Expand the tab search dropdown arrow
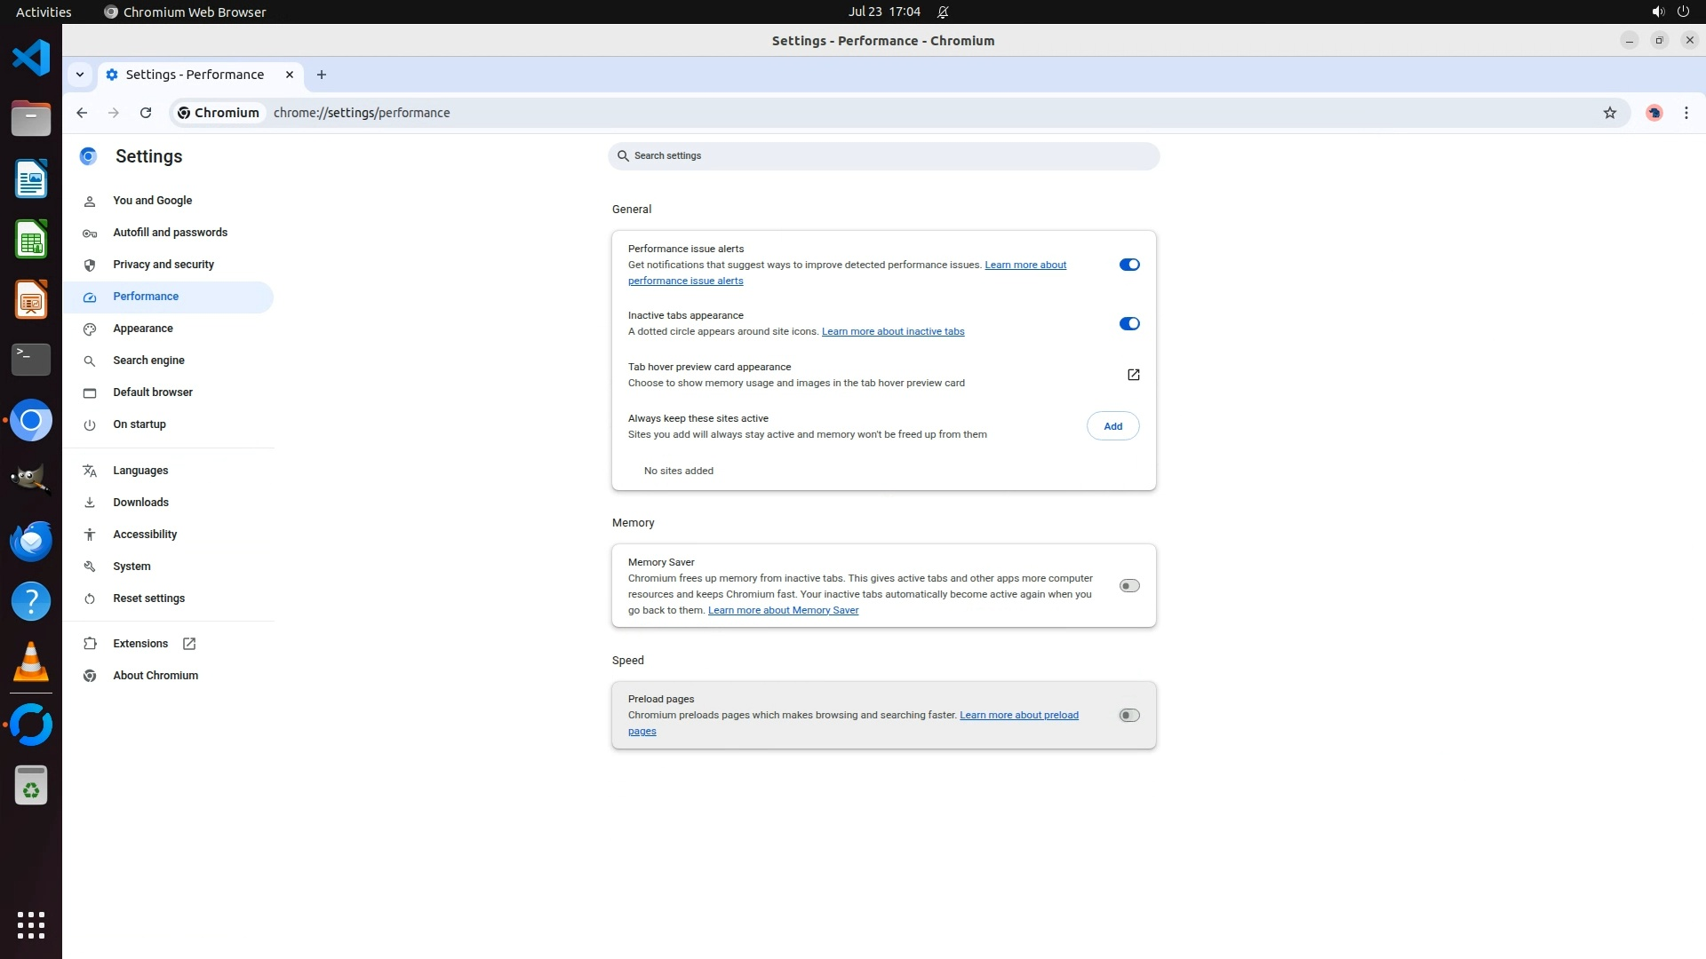The width and height of the screenshot is (1706, 959). tap(80, 75)
